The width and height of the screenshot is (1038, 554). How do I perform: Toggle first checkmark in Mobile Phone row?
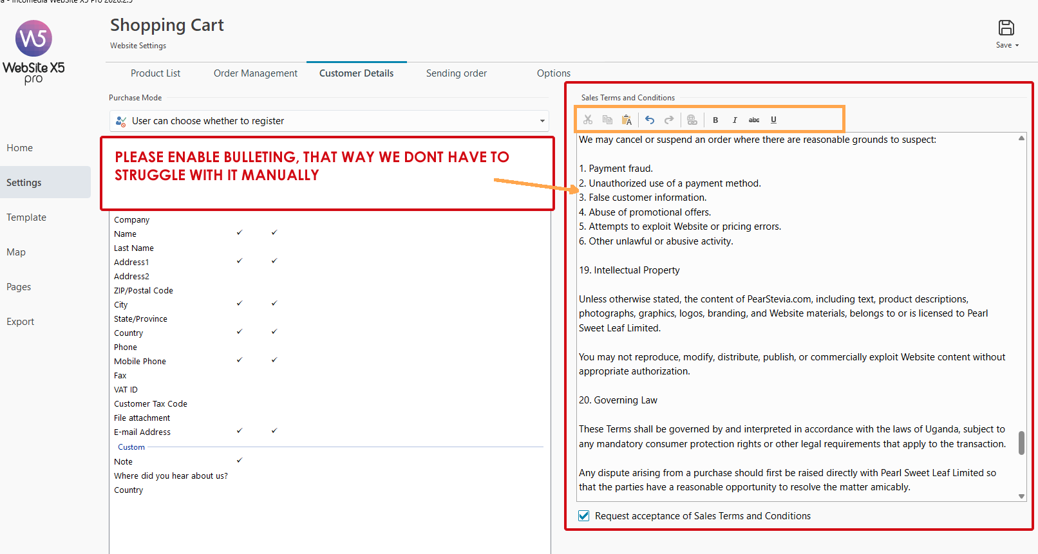[240, 360]
